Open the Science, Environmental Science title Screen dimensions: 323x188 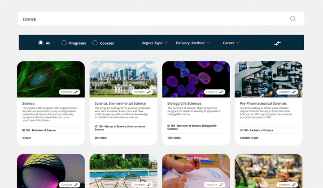120,103
